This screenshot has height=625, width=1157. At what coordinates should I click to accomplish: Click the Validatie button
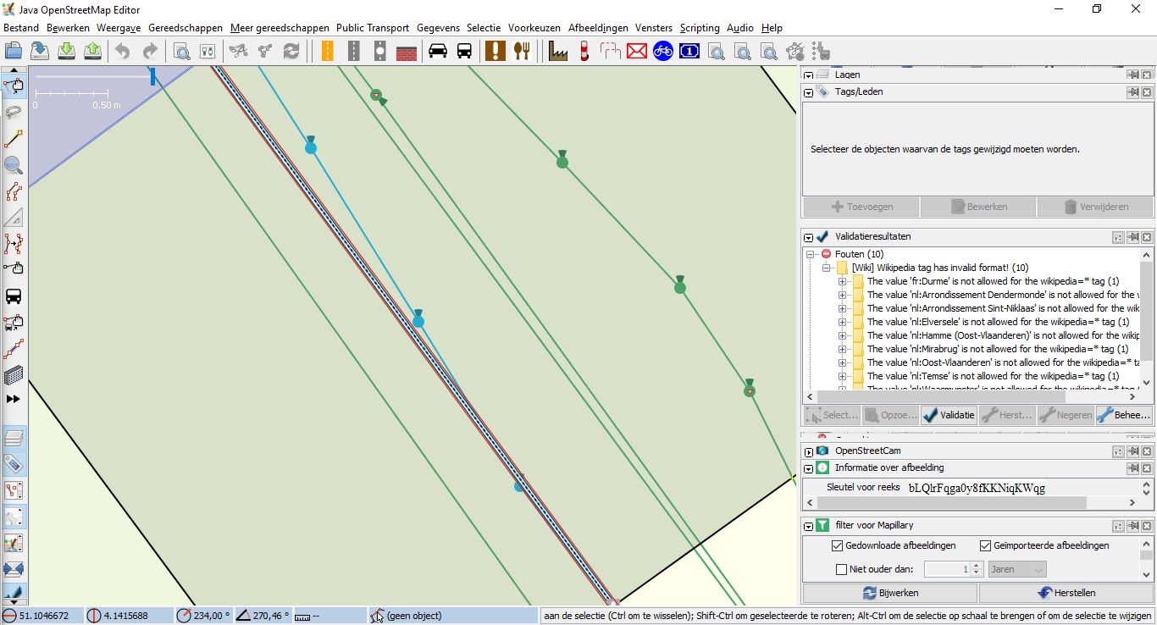[x=949, y=415]
